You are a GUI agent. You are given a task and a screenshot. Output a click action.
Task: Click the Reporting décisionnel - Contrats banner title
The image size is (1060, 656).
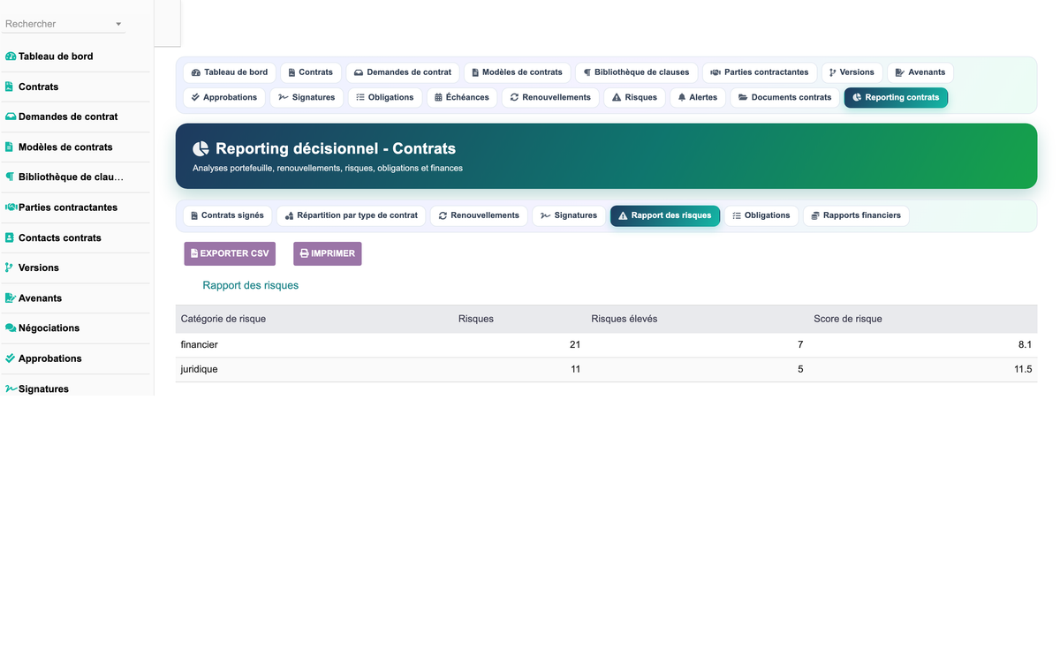[x=336, y=149]
